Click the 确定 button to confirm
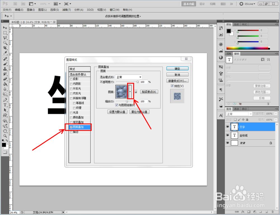Viewport: 280px width, 215px height. 177,68
